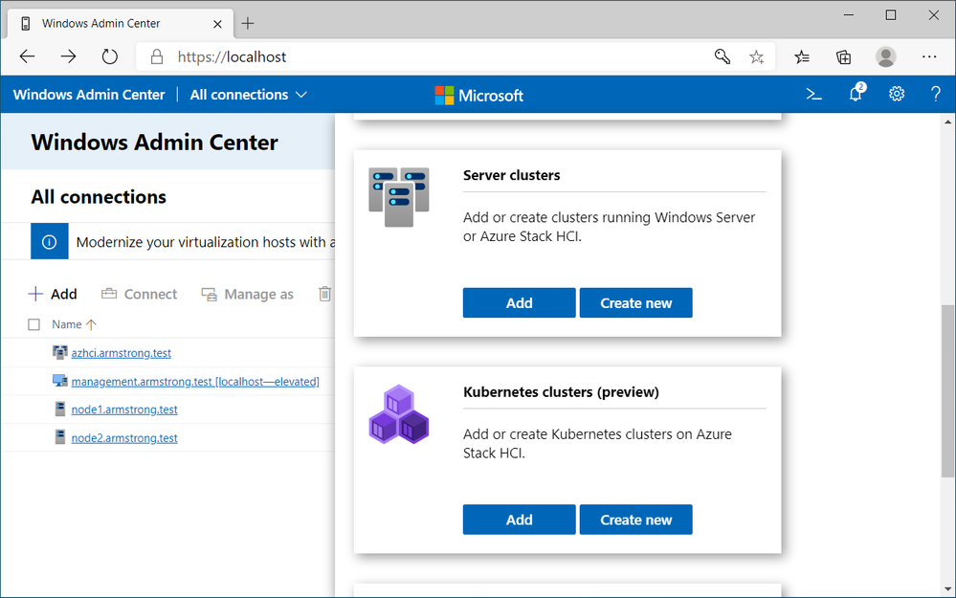Create new server cluster
Viewport: 956px width, 598px height.
click(636, 303)
